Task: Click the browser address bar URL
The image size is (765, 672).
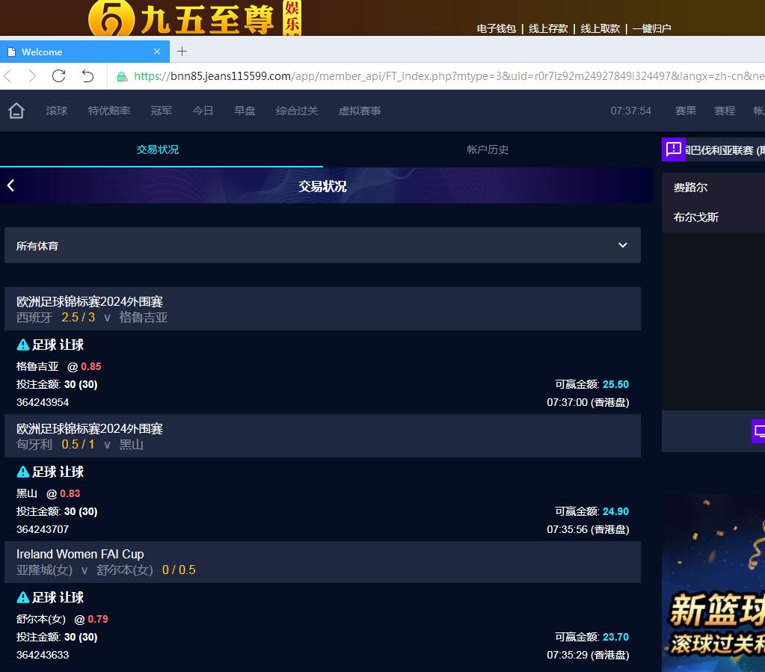Action: [449, 76]
